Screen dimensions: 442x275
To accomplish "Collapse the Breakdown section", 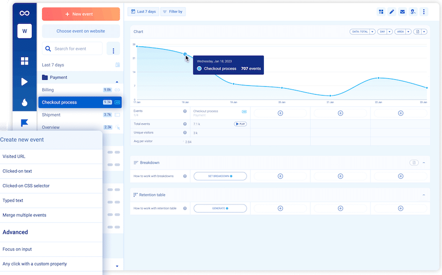I will [x=423, y=163].
